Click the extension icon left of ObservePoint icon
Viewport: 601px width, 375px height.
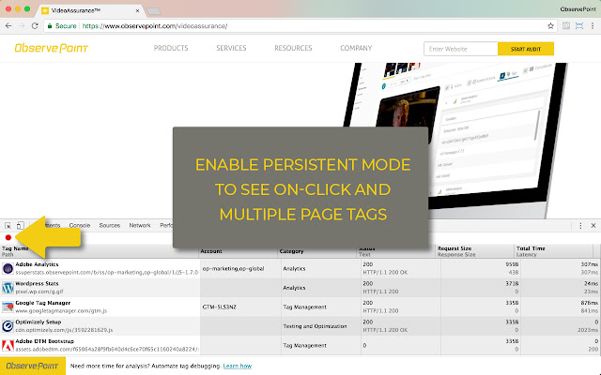(566, 26)
